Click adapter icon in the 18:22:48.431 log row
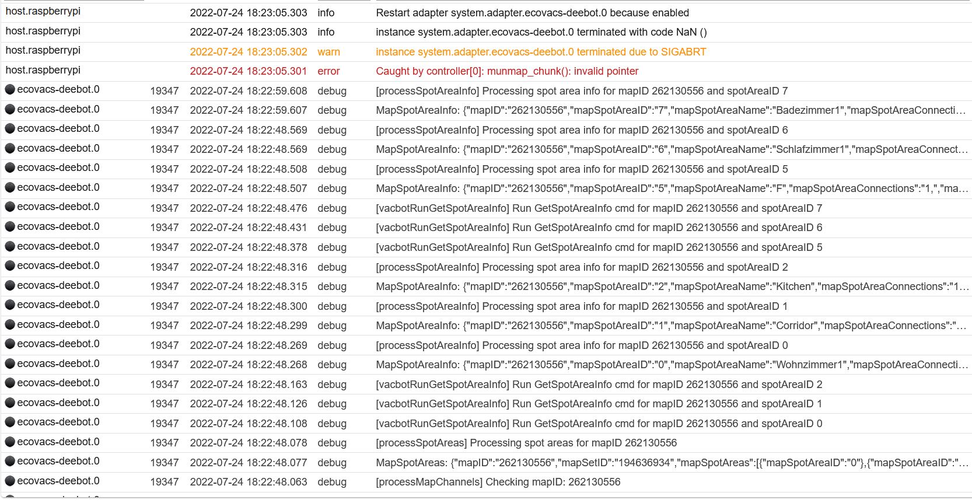 click(10, 226)
